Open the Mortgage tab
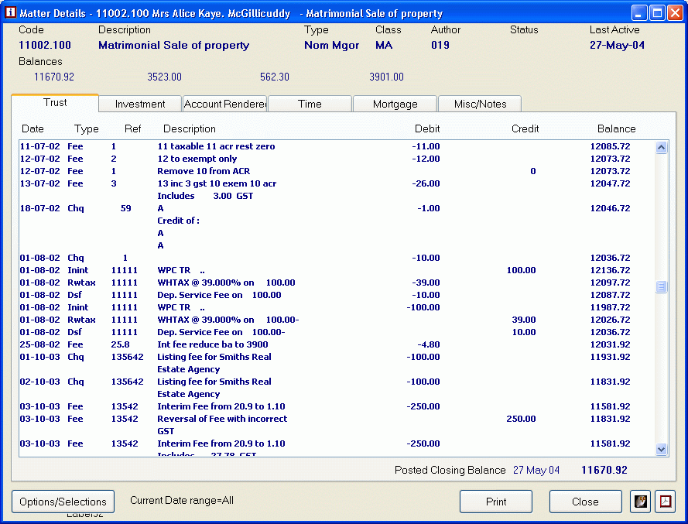This screenshot has width=688, height=524. click(395, 104)
